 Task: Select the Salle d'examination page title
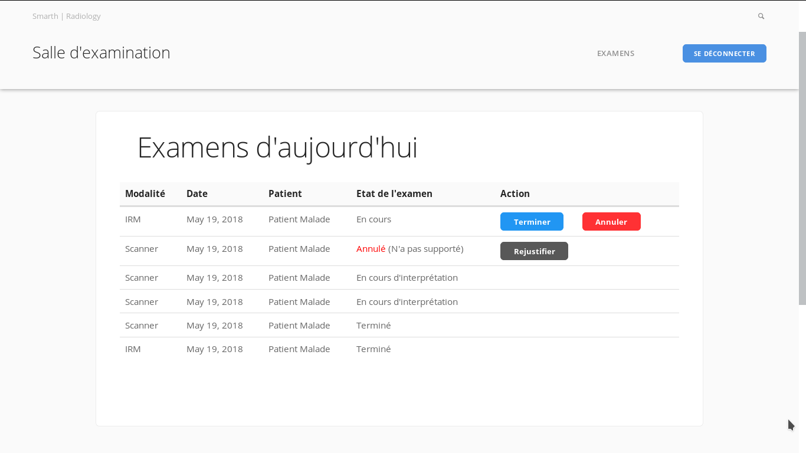tap(101, 52)
